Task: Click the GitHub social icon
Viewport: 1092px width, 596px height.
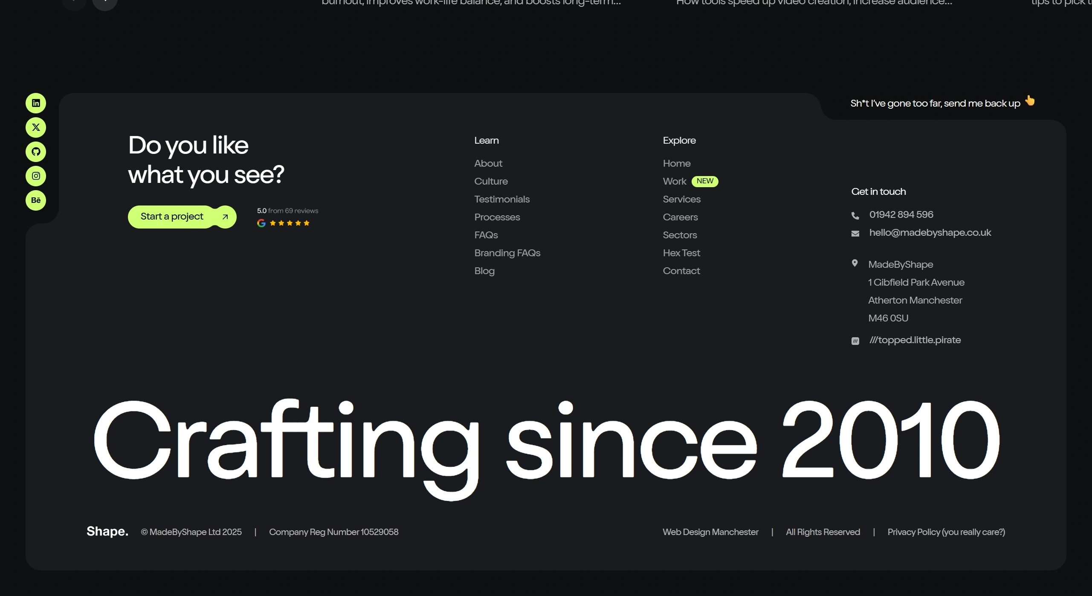Action: (x=36, y=152)
